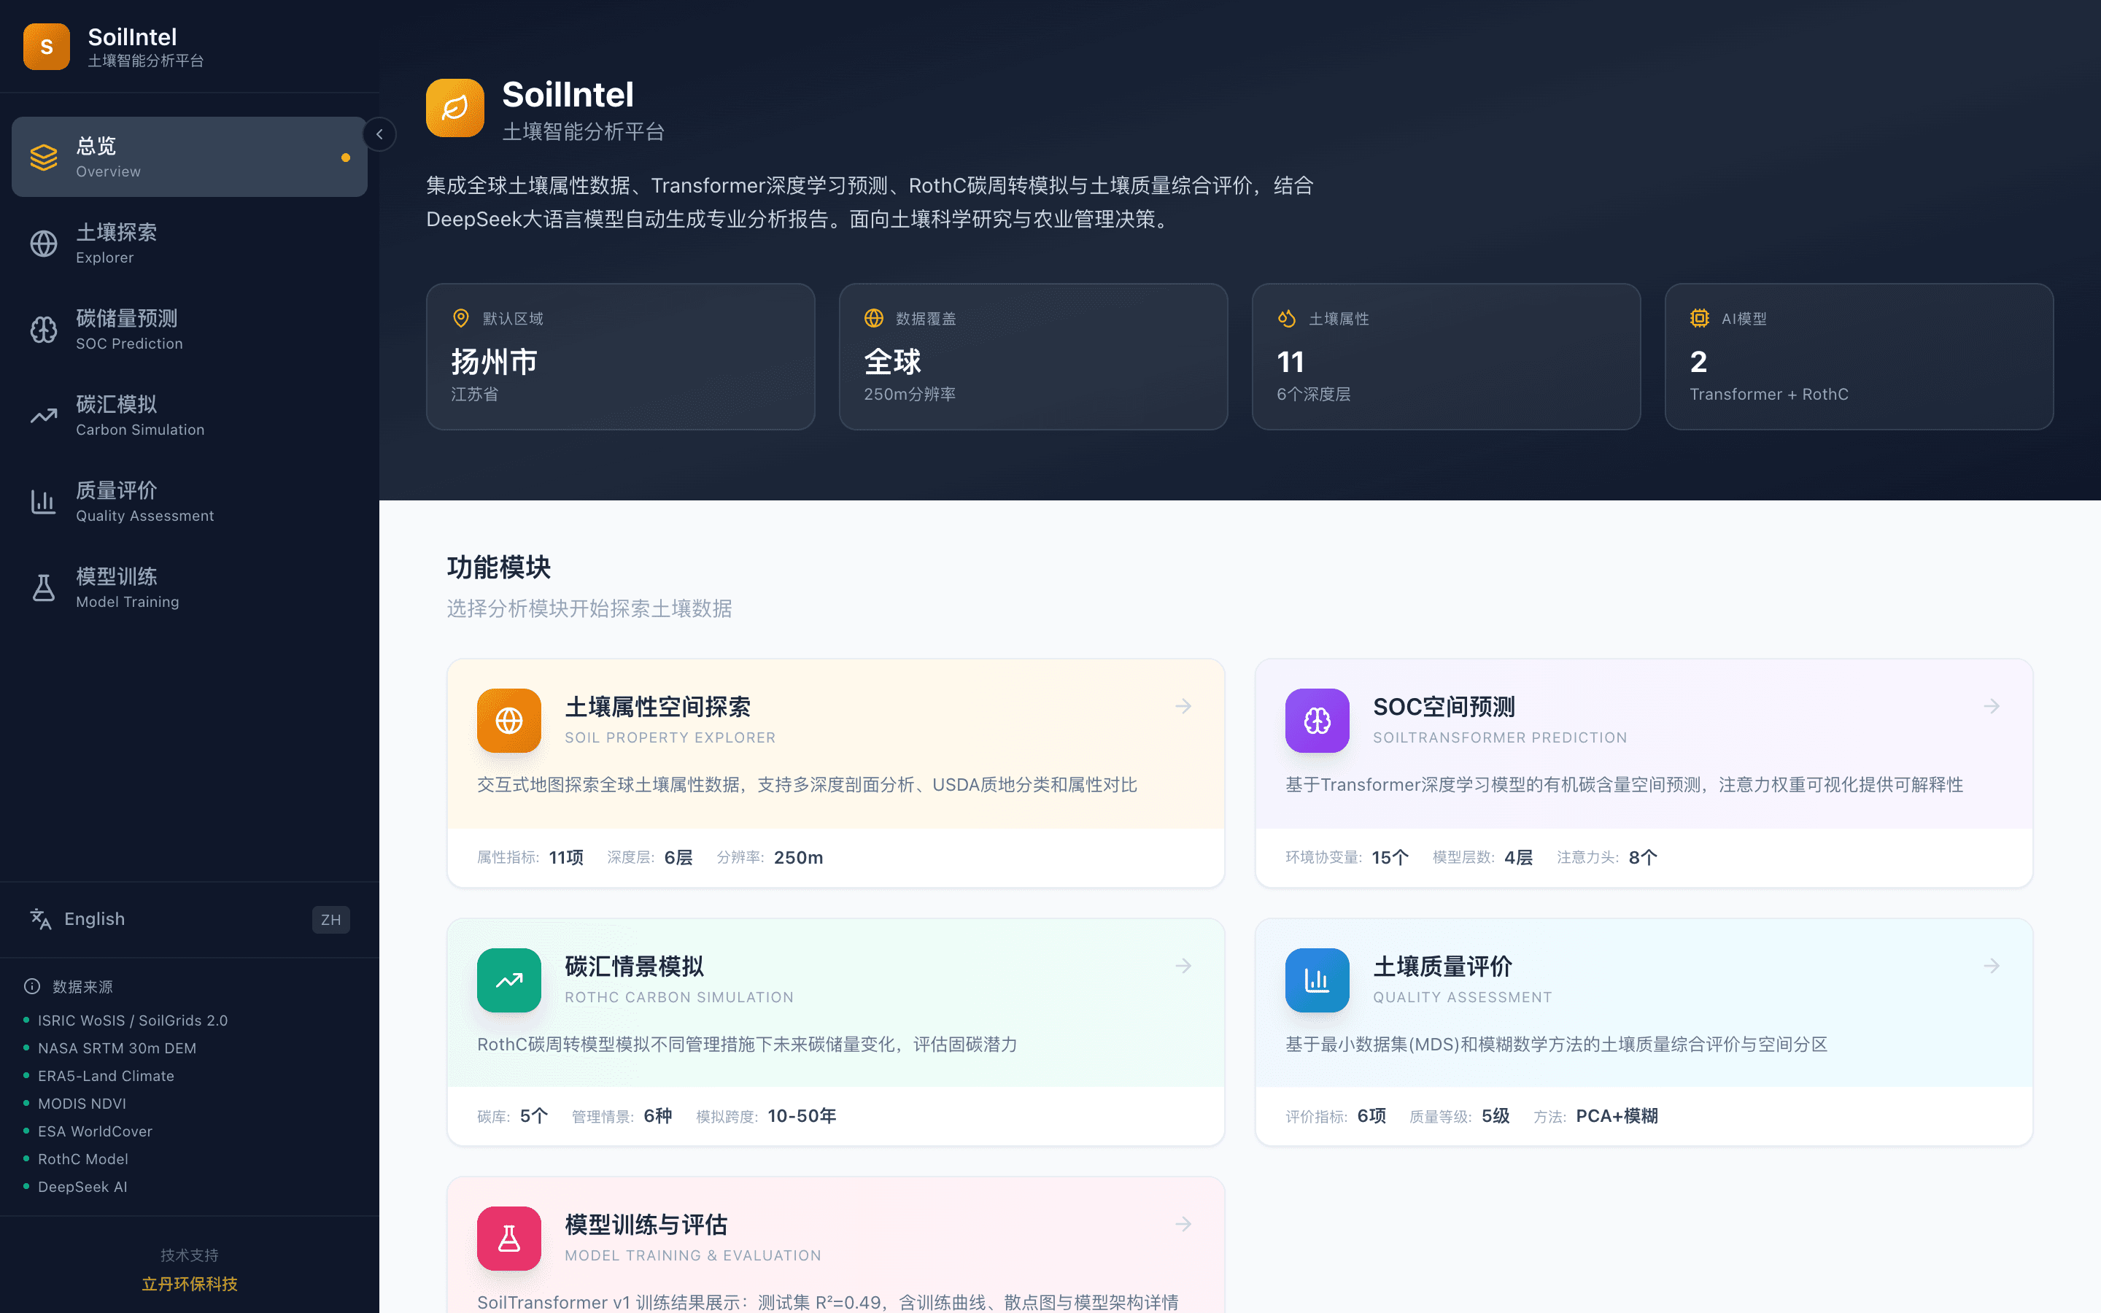Click the SOC Prediction brain icon
The width and height of the screenshot is (2101, 1313).
point(44,330)
